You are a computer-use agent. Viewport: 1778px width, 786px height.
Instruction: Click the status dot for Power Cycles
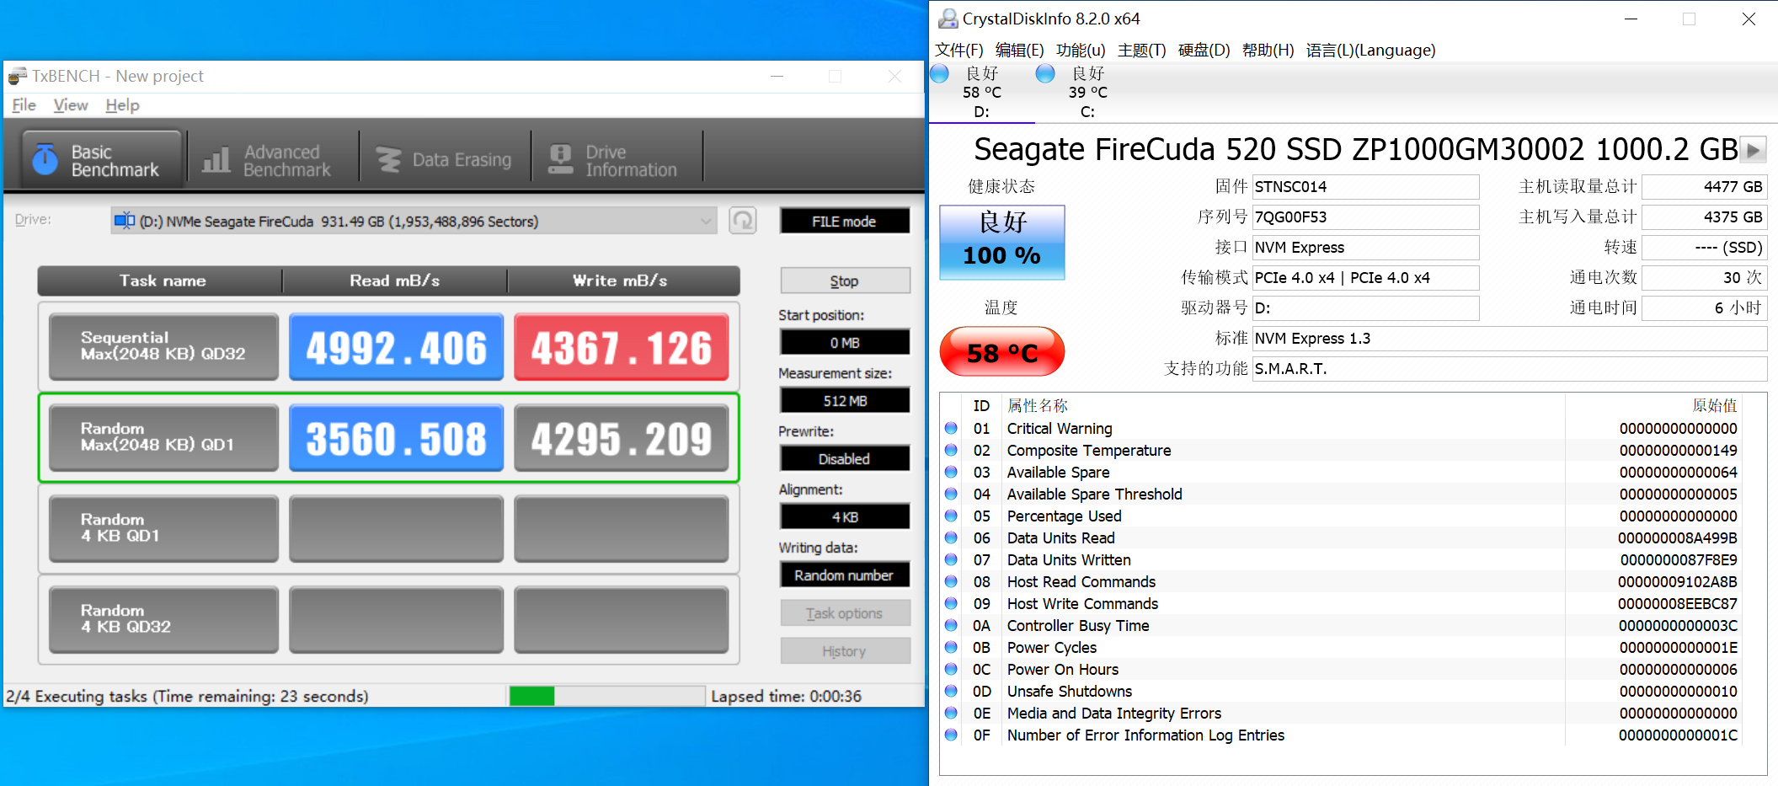(951, 647)
